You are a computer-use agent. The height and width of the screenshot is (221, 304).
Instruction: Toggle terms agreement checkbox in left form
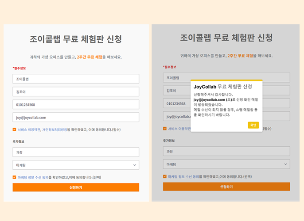(x=14, y=130)
